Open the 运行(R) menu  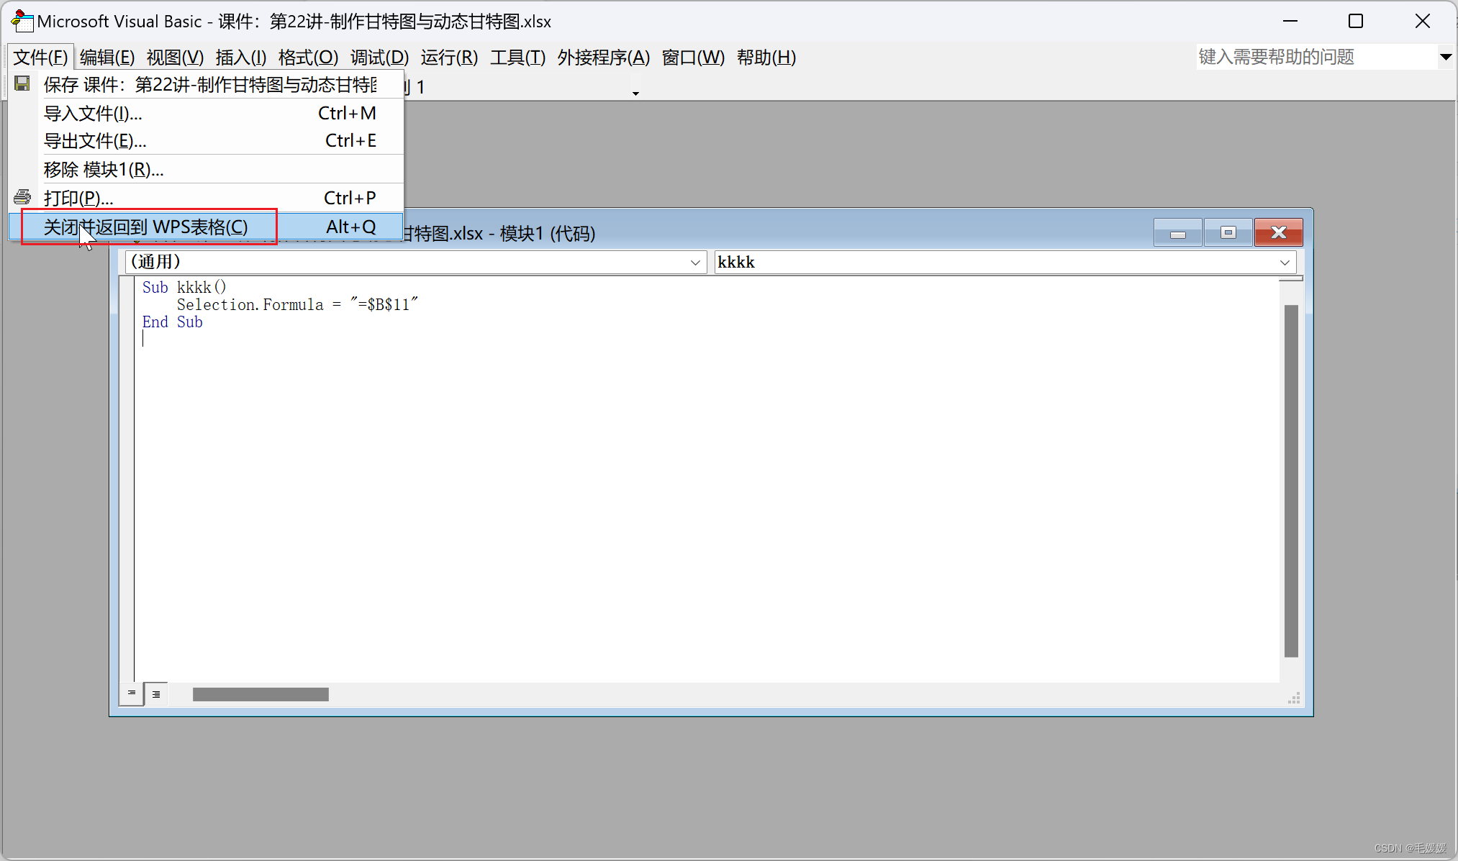[449, 58]
